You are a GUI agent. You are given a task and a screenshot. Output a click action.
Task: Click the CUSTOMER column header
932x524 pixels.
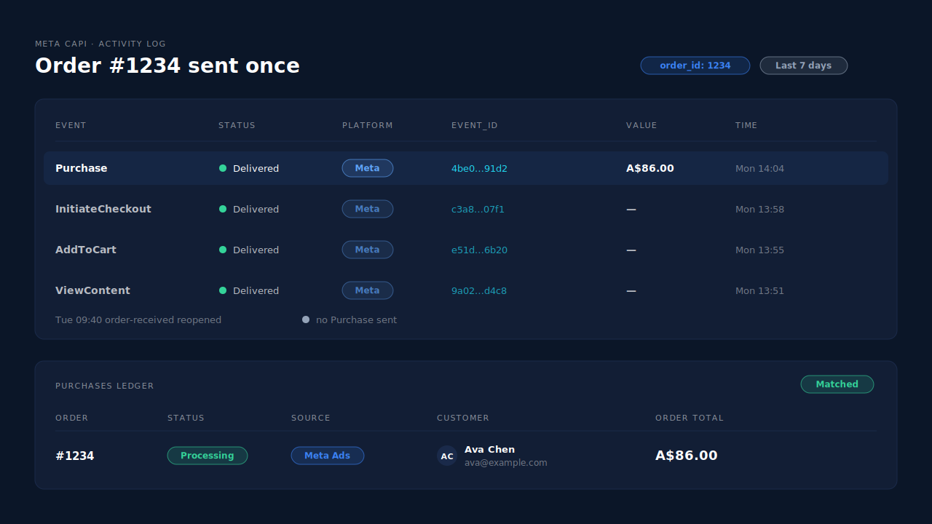[x=463, y=418]
